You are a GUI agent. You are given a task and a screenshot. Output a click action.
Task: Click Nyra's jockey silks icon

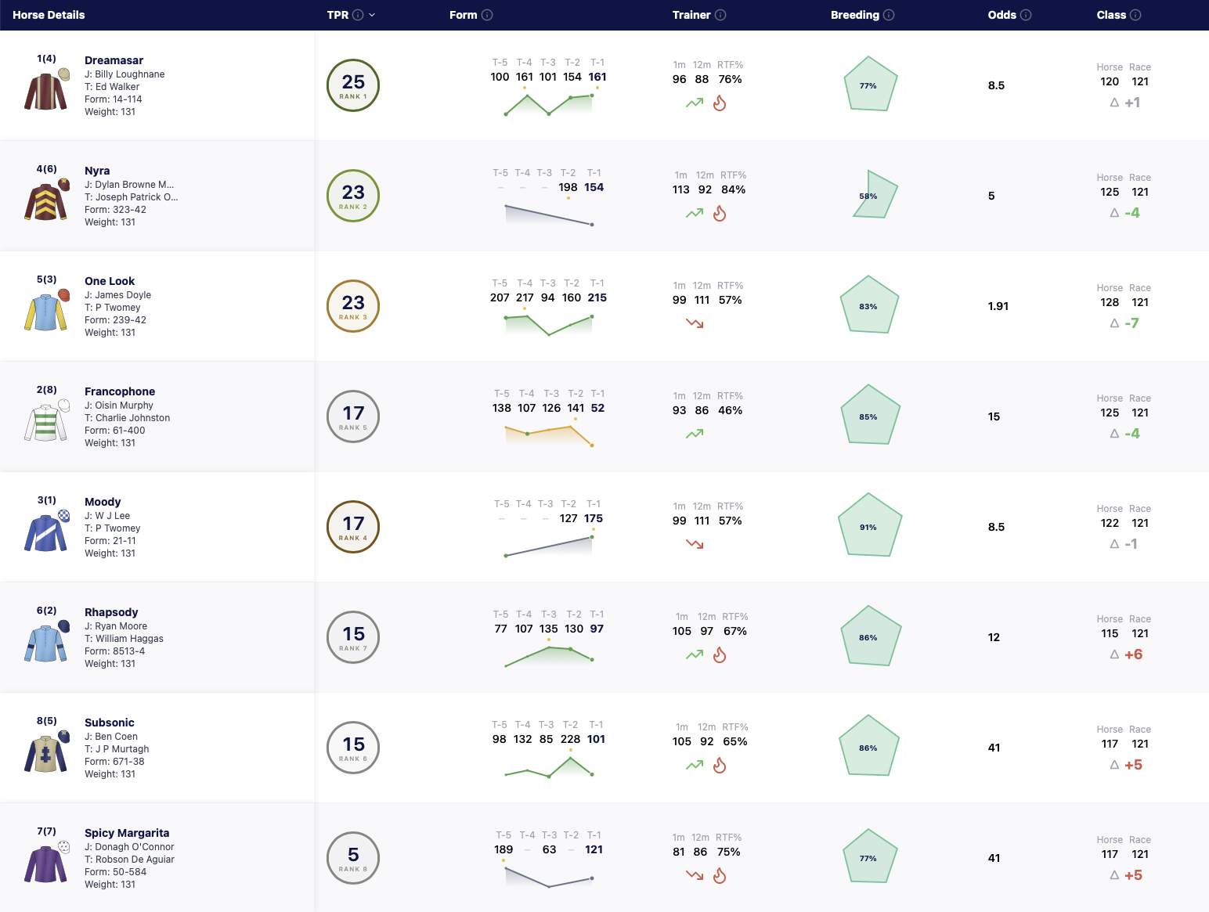pyautogui.click(x=46, y=200)
